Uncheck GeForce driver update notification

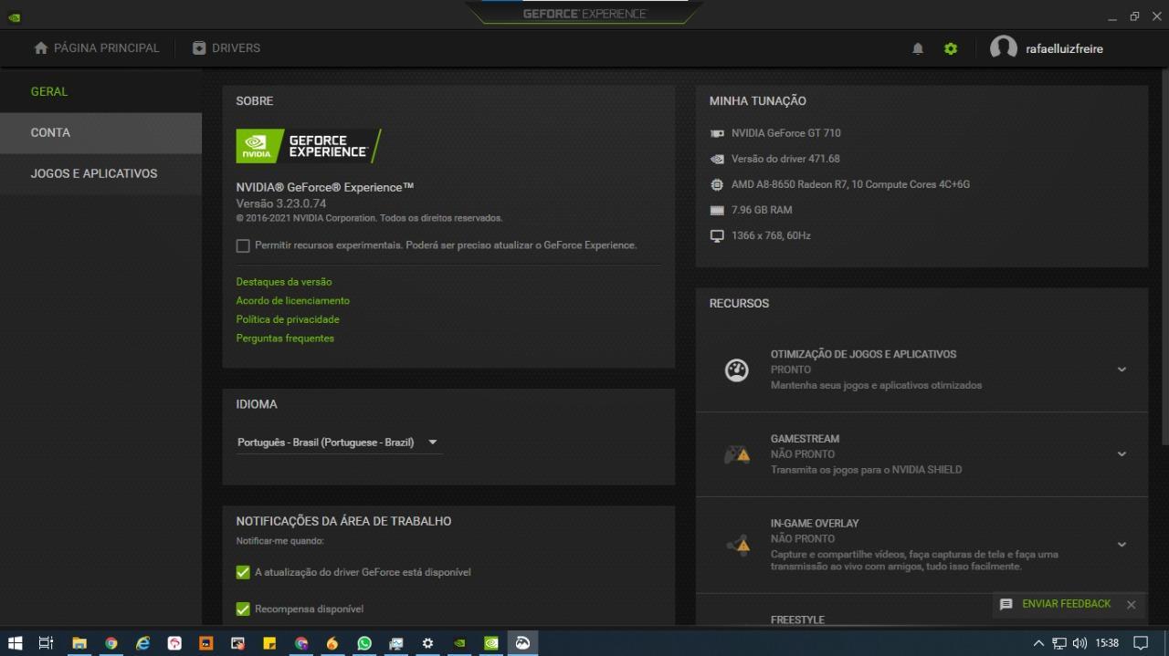click(243, 572)
